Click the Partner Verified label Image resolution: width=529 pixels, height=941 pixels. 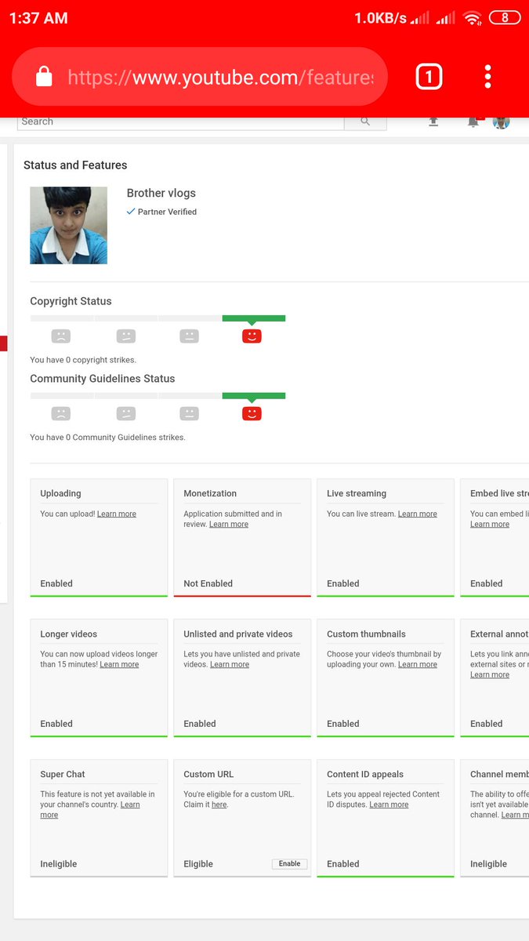pos(167,212)
